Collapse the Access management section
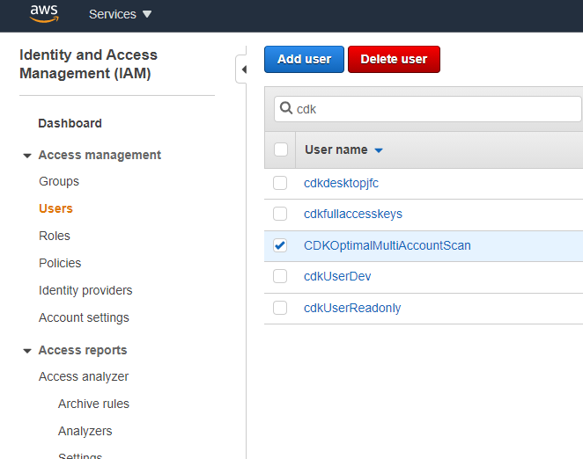583x459 pixels. tap(26, 156)
